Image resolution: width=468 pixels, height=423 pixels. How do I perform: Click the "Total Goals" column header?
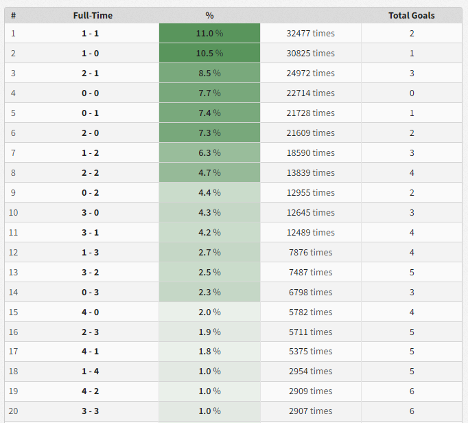(x=411, y=15)
